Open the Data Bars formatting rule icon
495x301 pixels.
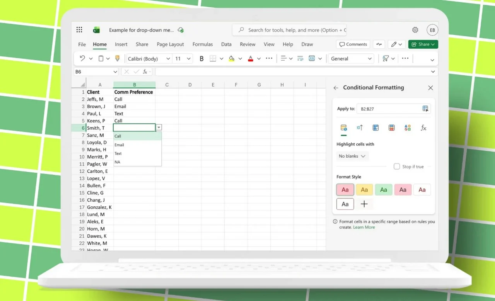(x=376, y=128)
